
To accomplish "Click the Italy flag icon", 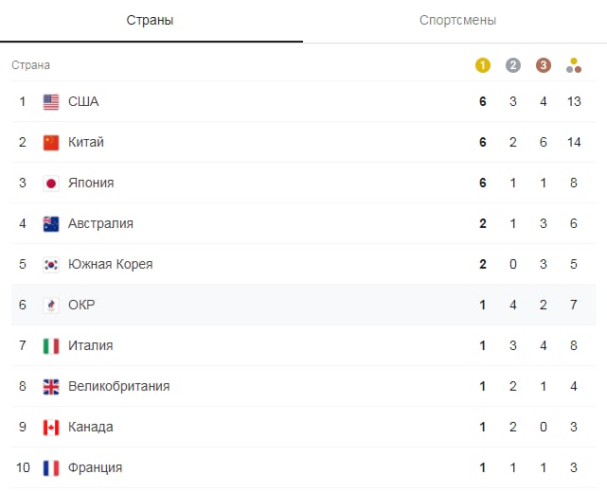I will (x=51, y=346).
